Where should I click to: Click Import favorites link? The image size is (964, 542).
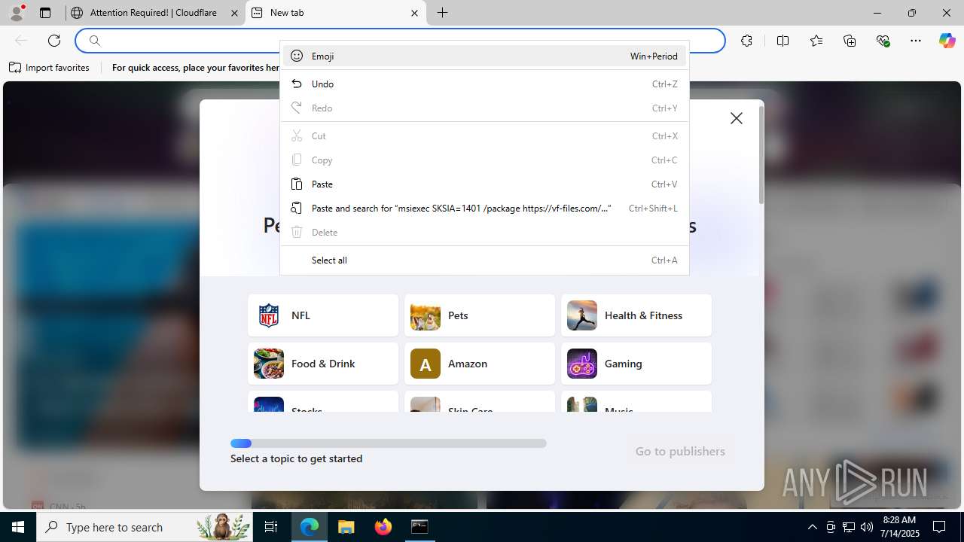point(50,68)
